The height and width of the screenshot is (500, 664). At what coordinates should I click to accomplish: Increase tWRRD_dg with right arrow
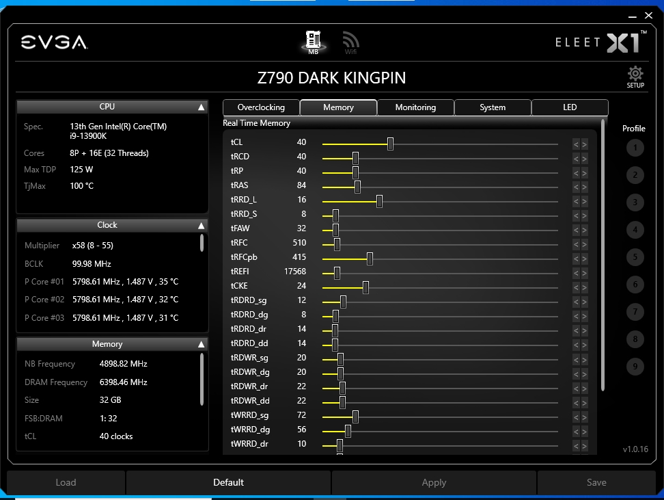click(x=584, y=432)
